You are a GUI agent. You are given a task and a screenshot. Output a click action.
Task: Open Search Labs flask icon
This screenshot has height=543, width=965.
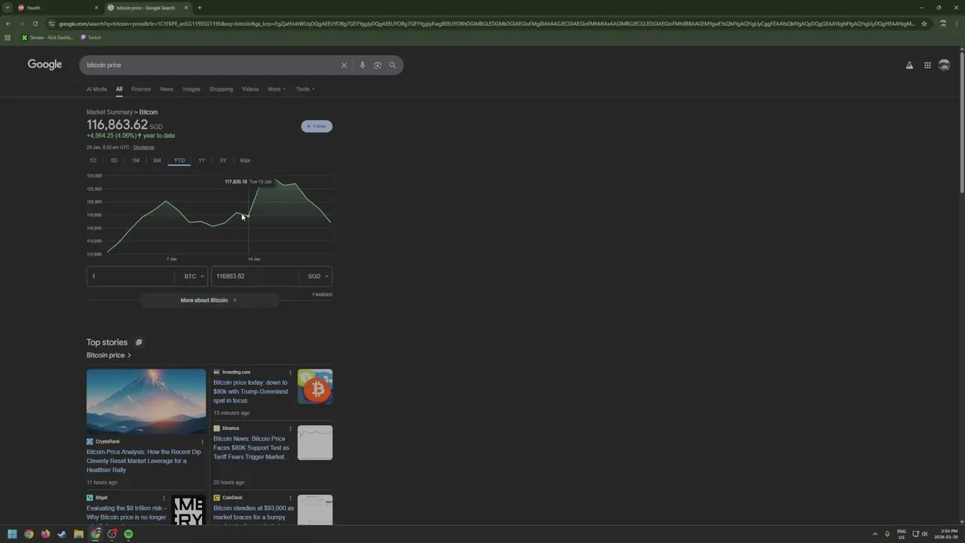pyautogui.click(x=909, y=66)
